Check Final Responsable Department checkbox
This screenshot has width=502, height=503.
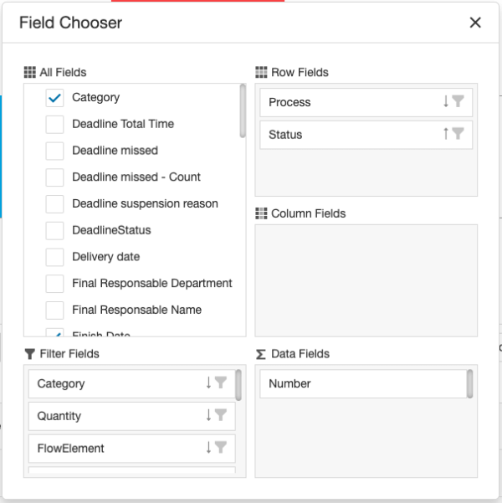point(54,283)
